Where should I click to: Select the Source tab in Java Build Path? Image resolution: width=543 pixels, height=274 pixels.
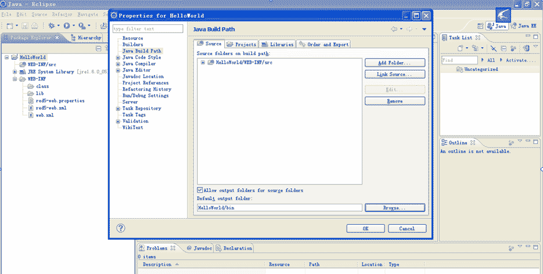pos(209,44)
